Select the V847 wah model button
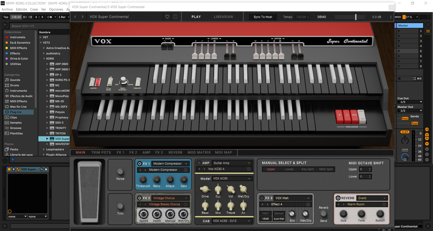Screen dimensions: 433x231 click(x=265, y=213)
